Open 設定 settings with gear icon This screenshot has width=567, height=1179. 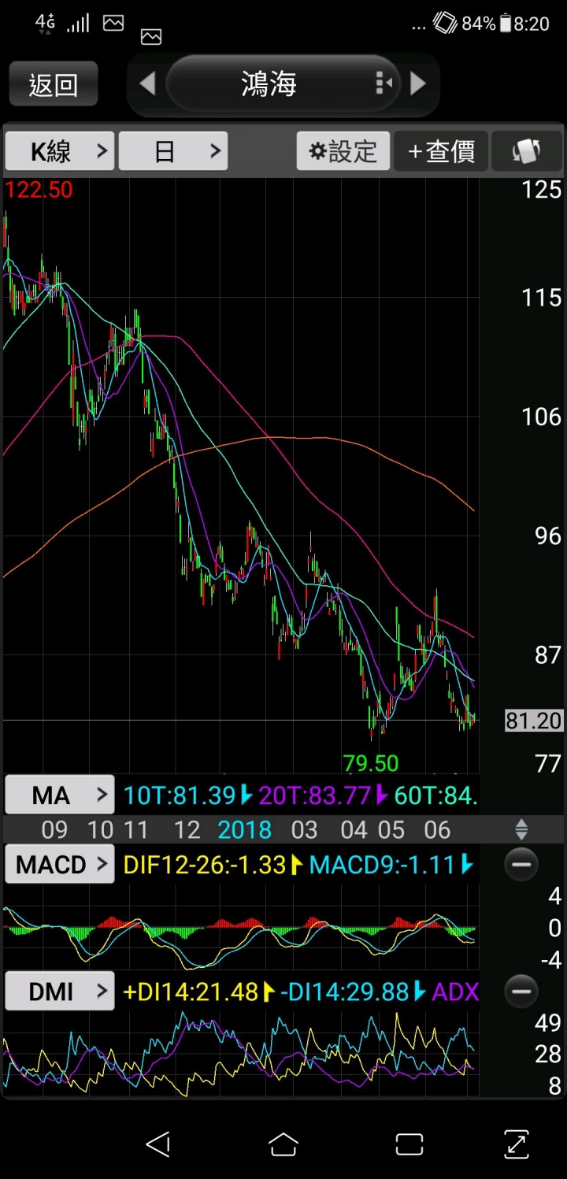click(x=343, y=151)
